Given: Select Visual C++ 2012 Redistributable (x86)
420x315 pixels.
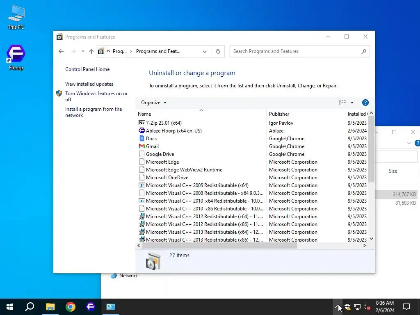Looking at the screenshot, I should (x=201, y=224).
